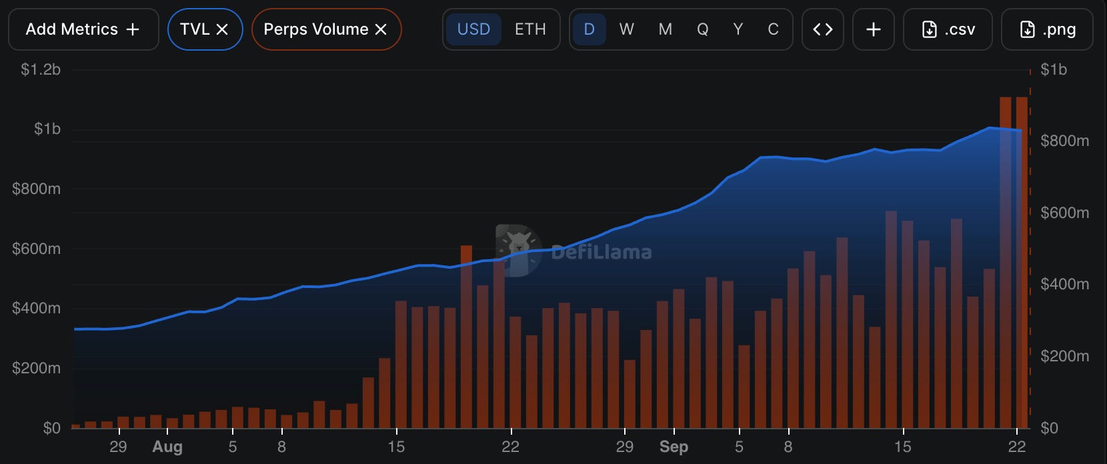Select cumulative C interval
1107x464 pixels.
[x=773, y=29]
